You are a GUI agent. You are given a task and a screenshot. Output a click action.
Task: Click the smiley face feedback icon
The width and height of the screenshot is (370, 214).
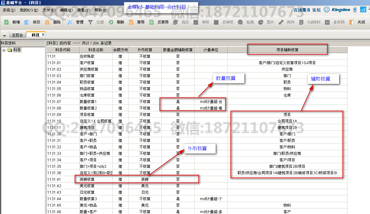pos(326,10)
